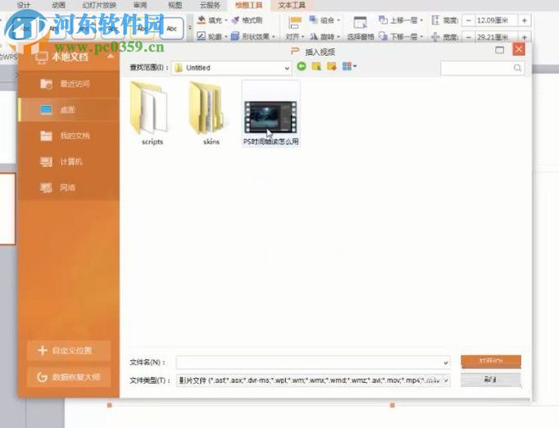
Task: Select 最近访问 in sidebar
Action: [69, 84]
